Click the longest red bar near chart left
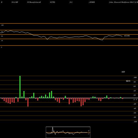Viewport: 138px width, 138px height. pyautogui.click(x=28, y=102)
